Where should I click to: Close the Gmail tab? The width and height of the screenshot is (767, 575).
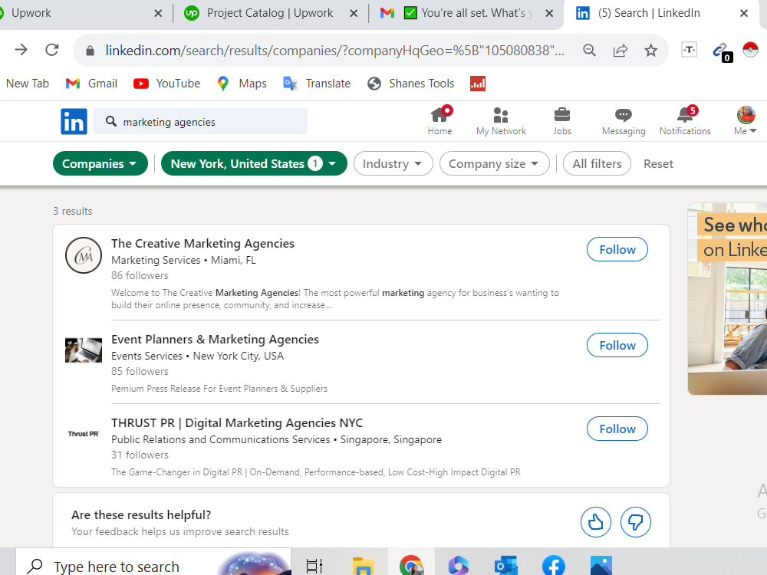549,13
